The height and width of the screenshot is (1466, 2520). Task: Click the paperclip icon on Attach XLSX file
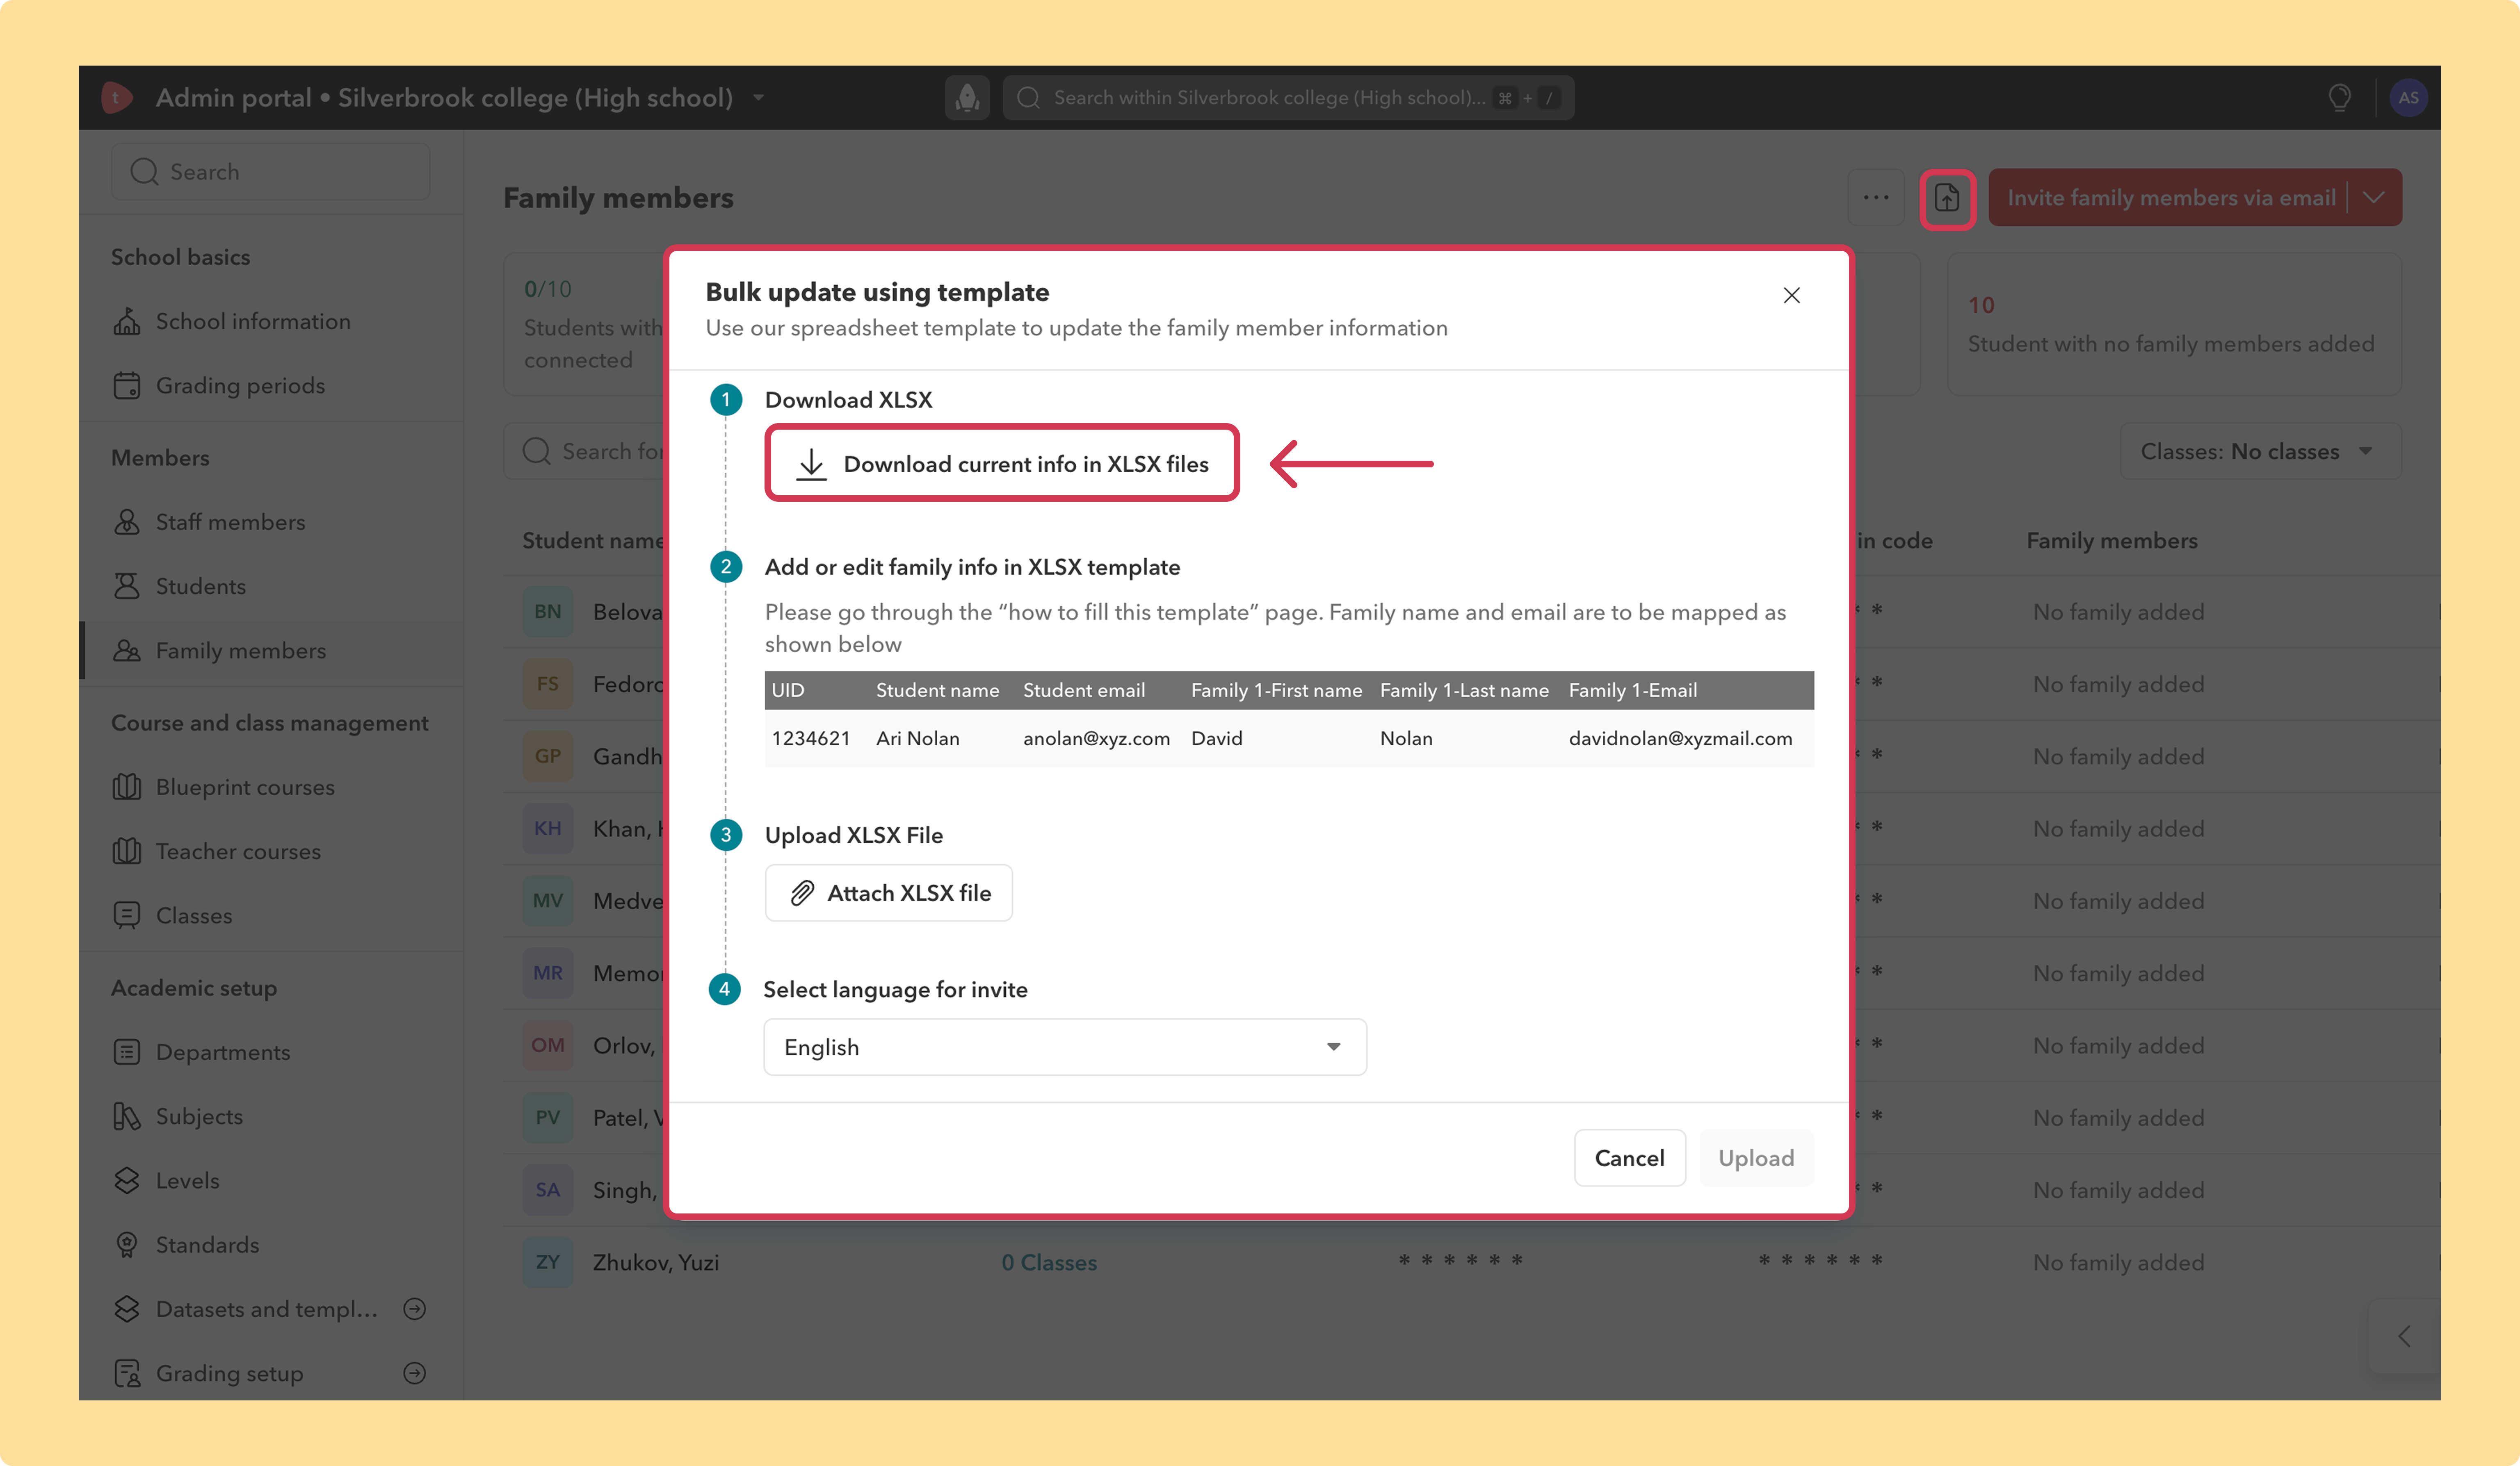(x=802, y=892)
